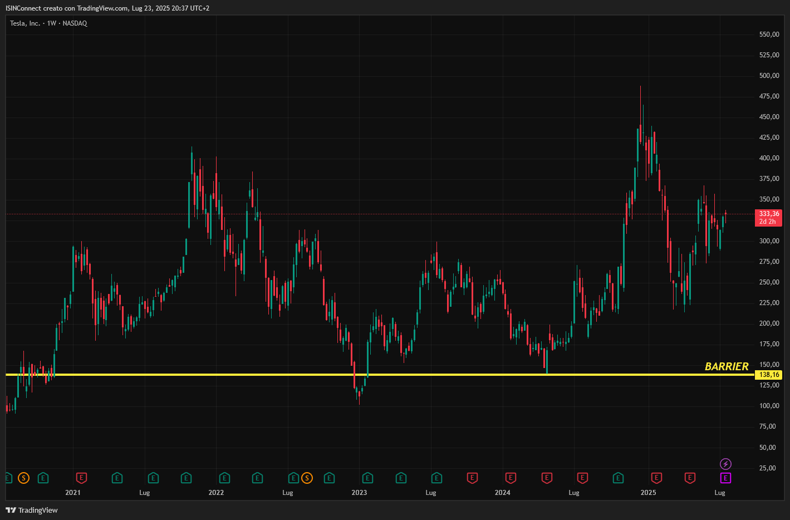Click green earnings marker just right of Lug 2023
790x520 pixels.
[x=436, y=478]
